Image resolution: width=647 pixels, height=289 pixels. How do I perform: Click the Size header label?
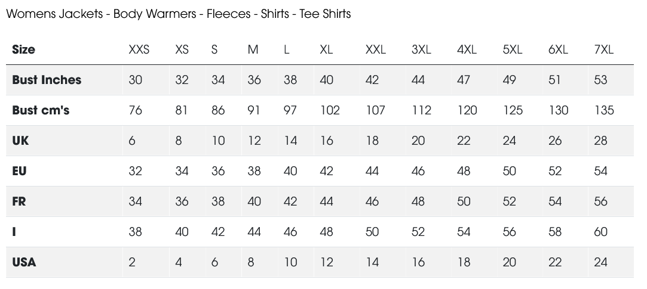(24, 49)
